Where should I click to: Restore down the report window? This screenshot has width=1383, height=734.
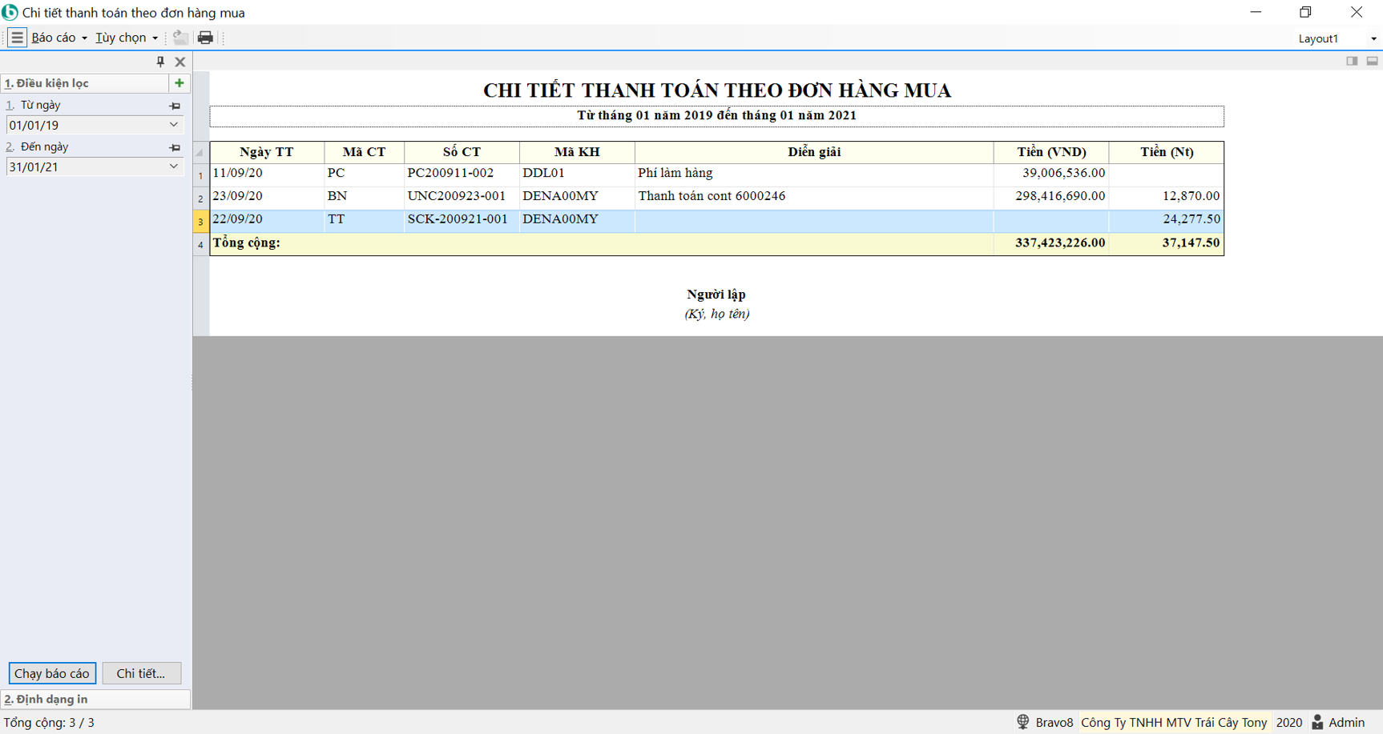pos(1305,12)
